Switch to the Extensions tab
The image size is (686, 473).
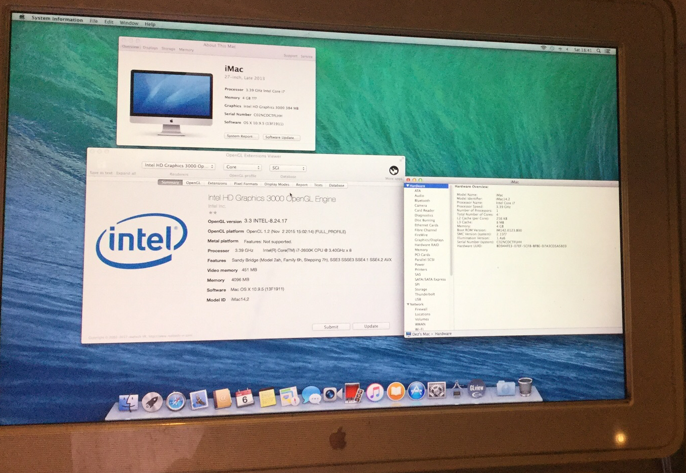[x=217, y=183]
